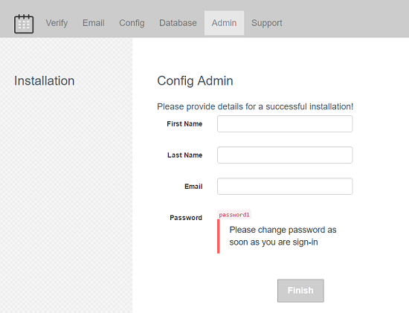Click the Email form label
This screenshot has height=313, width=409.
tap(193, 187)
